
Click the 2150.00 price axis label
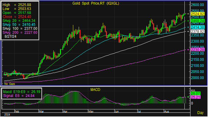(197, 60)
